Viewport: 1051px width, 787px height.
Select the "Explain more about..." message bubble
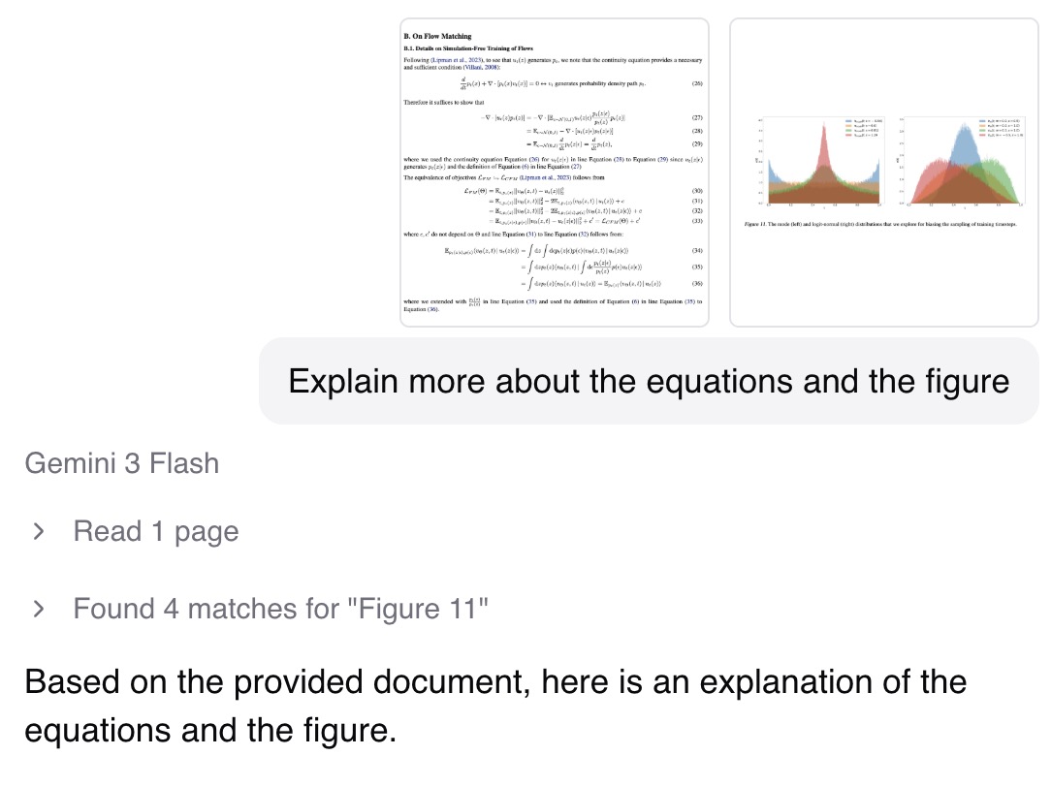pos(649,381)
